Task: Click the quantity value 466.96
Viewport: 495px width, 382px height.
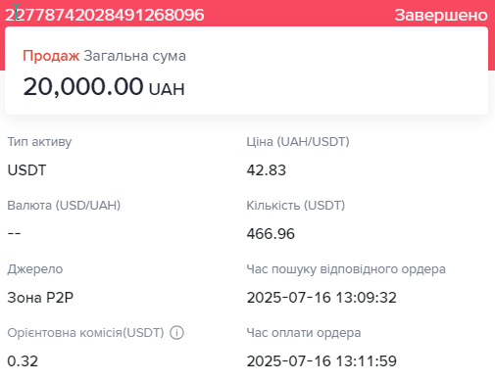Action: click(271, 234)
